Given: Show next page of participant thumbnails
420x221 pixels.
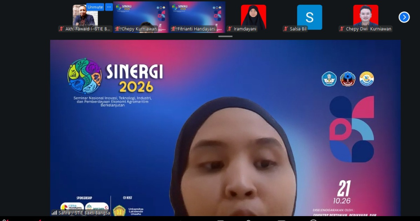Looking at the screenshot, I should click(404, 17).
